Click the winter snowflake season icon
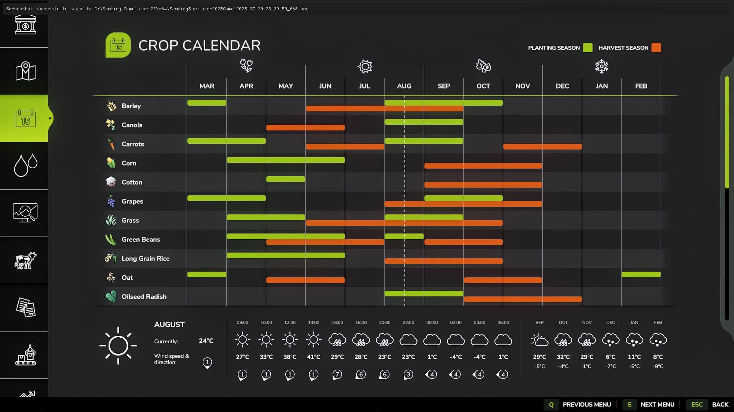Image resolution: width=734 pixels, height=412 pixels. 601,66
